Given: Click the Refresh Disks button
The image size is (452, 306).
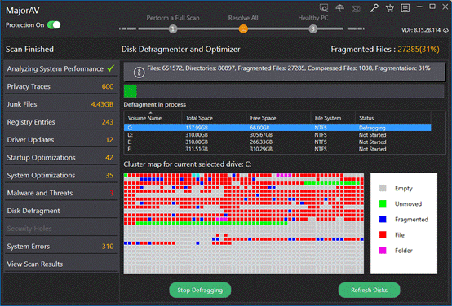Looking at the screenshot, I should [x=369, y=291].
